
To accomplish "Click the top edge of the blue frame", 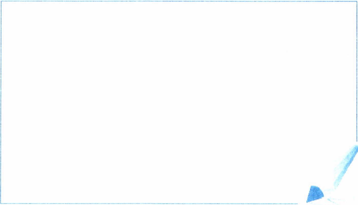I will tap(179, 1).
